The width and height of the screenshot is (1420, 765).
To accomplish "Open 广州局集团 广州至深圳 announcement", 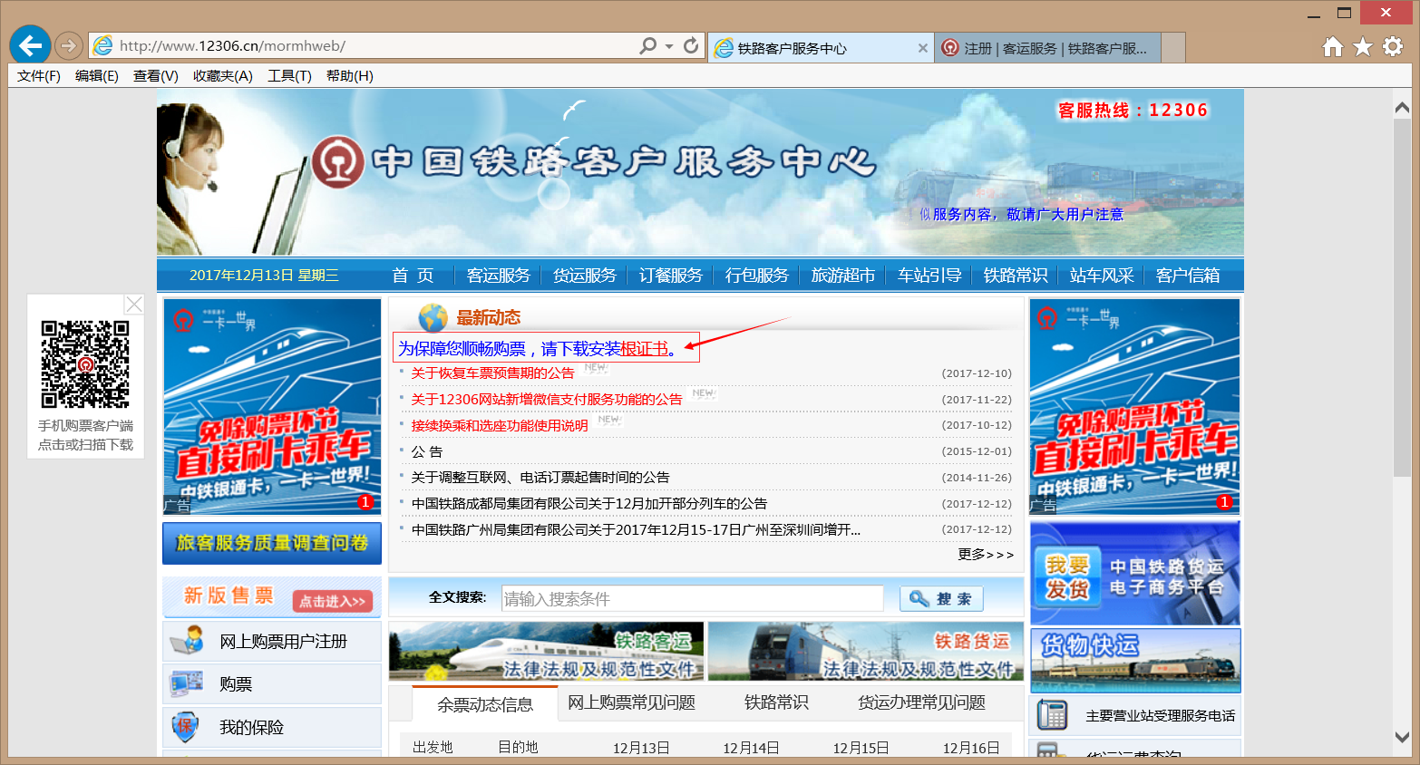I will point(636,529).
